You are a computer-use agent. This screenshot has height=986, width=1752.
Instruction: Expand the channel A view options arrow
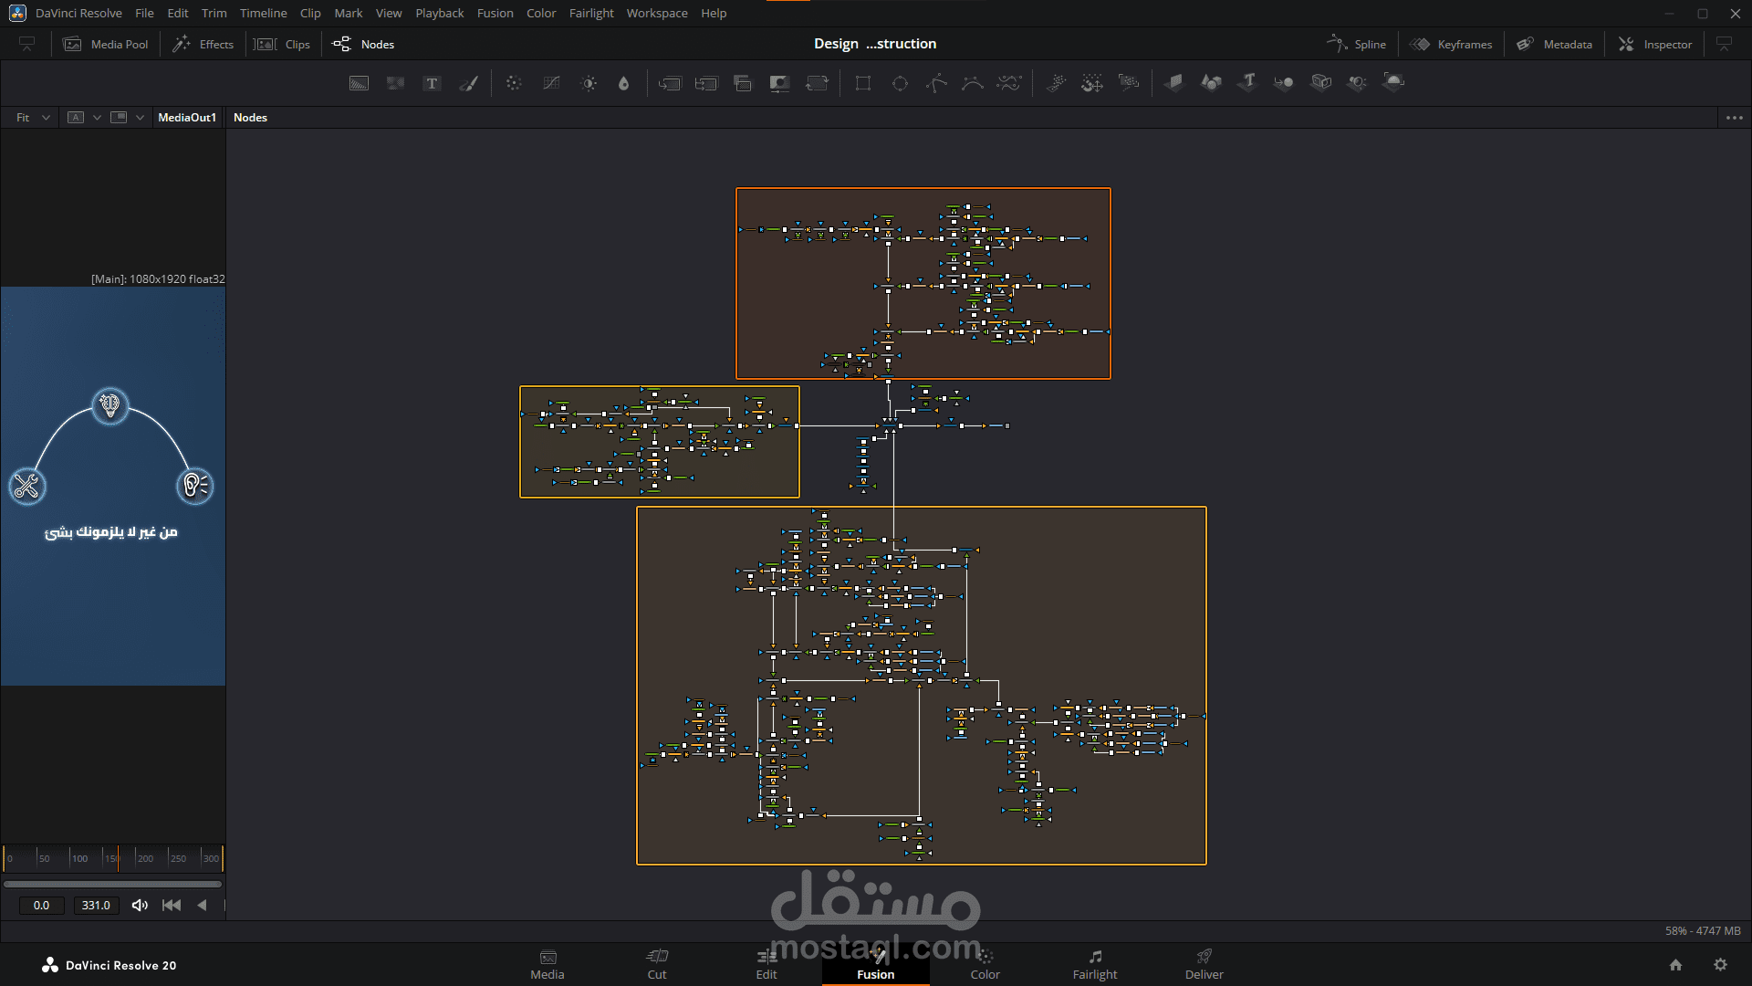tap(97, 117)
